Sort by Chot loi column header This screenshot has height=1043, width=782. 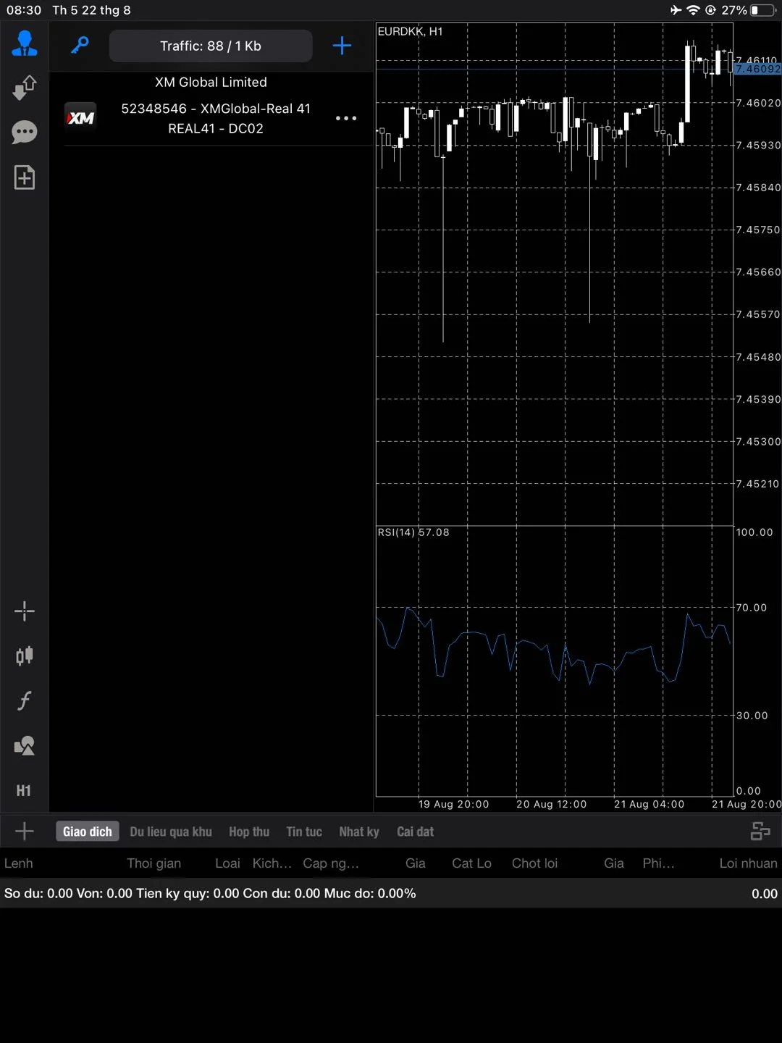[x=535, y=863]
